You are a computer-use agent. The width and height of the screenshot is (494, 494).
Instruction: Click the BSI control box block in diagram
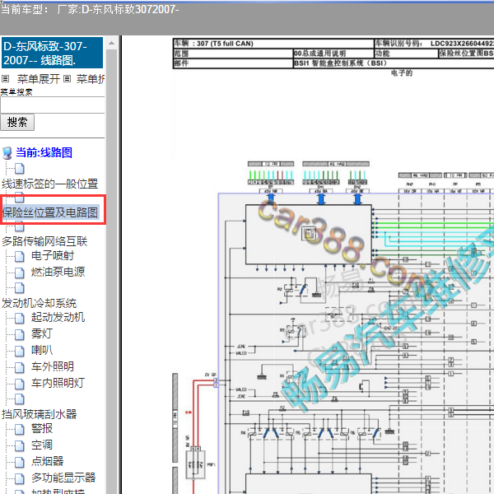click(x=308, y=234)
